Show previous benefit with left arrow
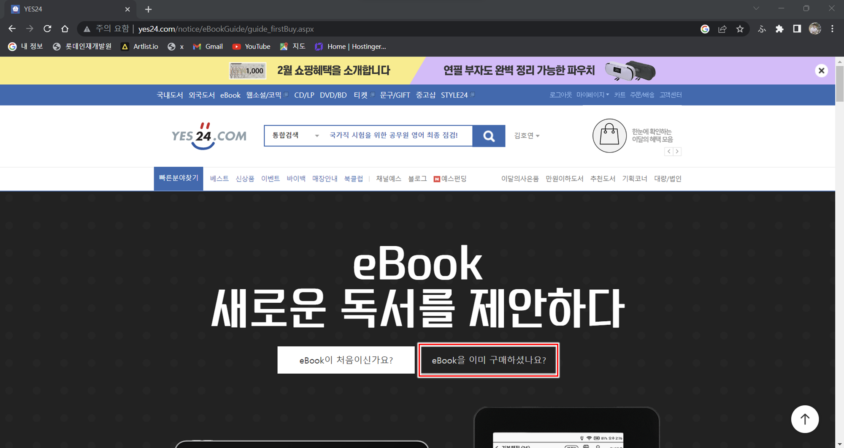This screenshot has width=844, height=448. [x=669, y=151]
